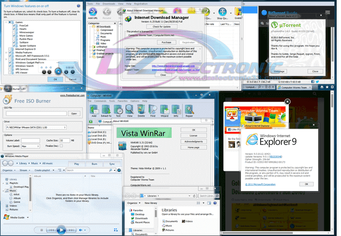The height and width of the screenshot is (236, 341).
Task: Click the Twitter icon in uTorrent status bar
Action: point(317,82)
